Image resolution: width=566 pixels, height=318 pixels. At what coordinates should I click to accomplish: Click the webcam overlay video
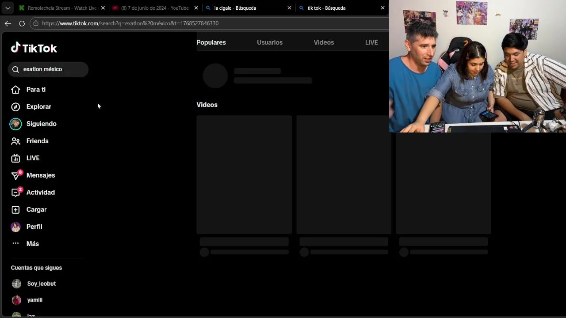point(478,66)
